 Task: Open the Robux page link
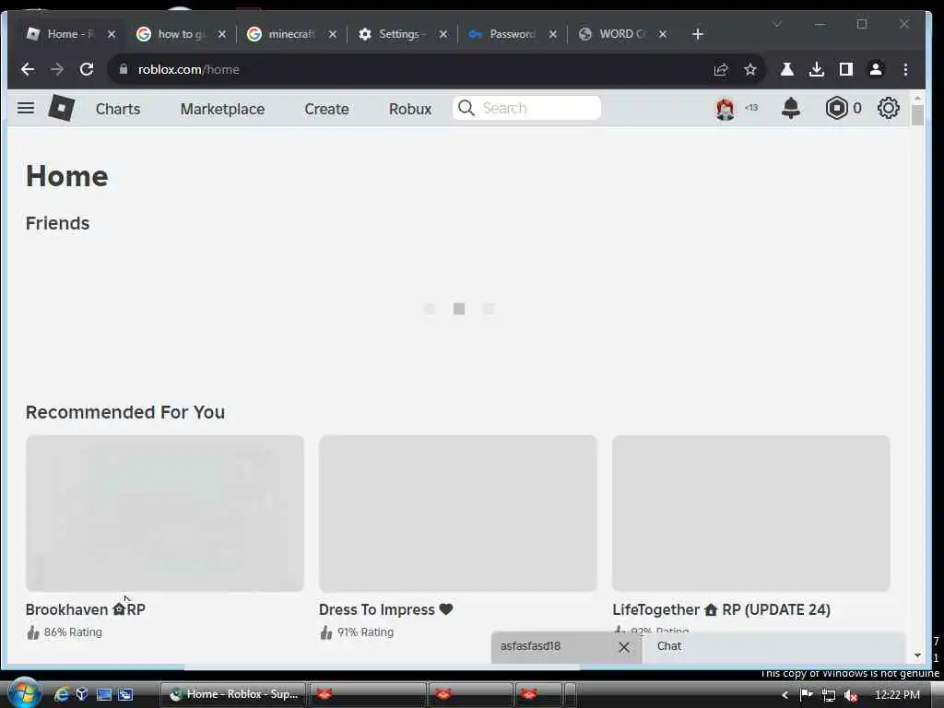(x=410, y=109)
